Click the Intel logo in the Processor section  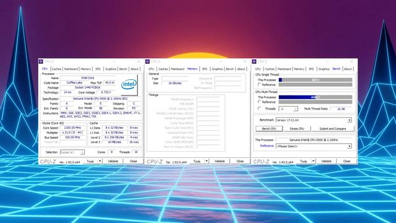[x=129, y=85]
